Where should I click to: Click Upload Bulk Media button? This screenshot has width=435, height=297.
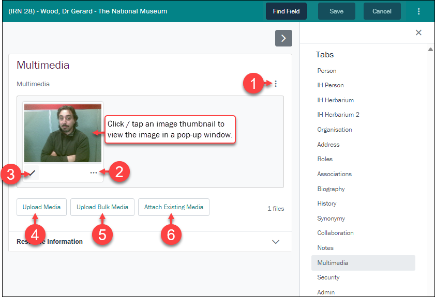(x=102, y=207)
